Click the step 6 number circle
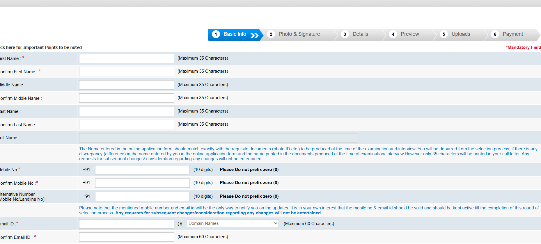 pos(495,34)
